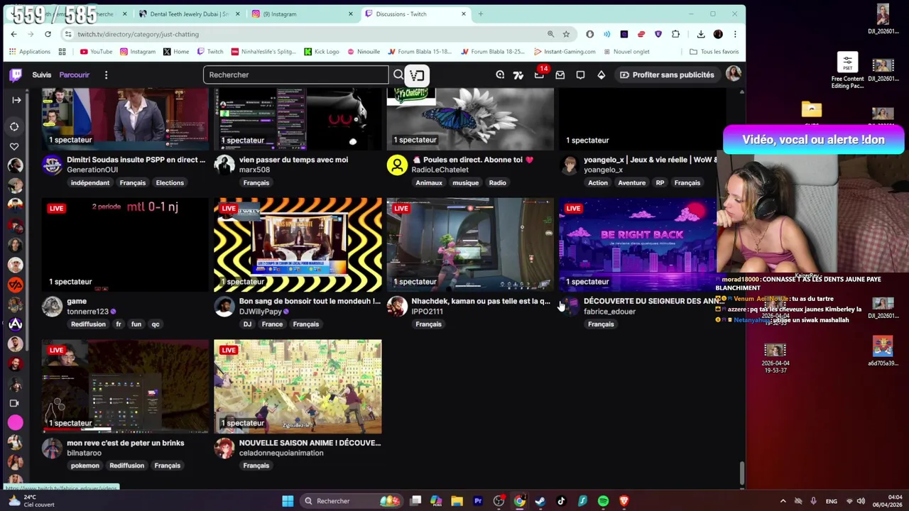Click the Rediffusion tag under bilnataroo
909x511 pixels.
126,466
